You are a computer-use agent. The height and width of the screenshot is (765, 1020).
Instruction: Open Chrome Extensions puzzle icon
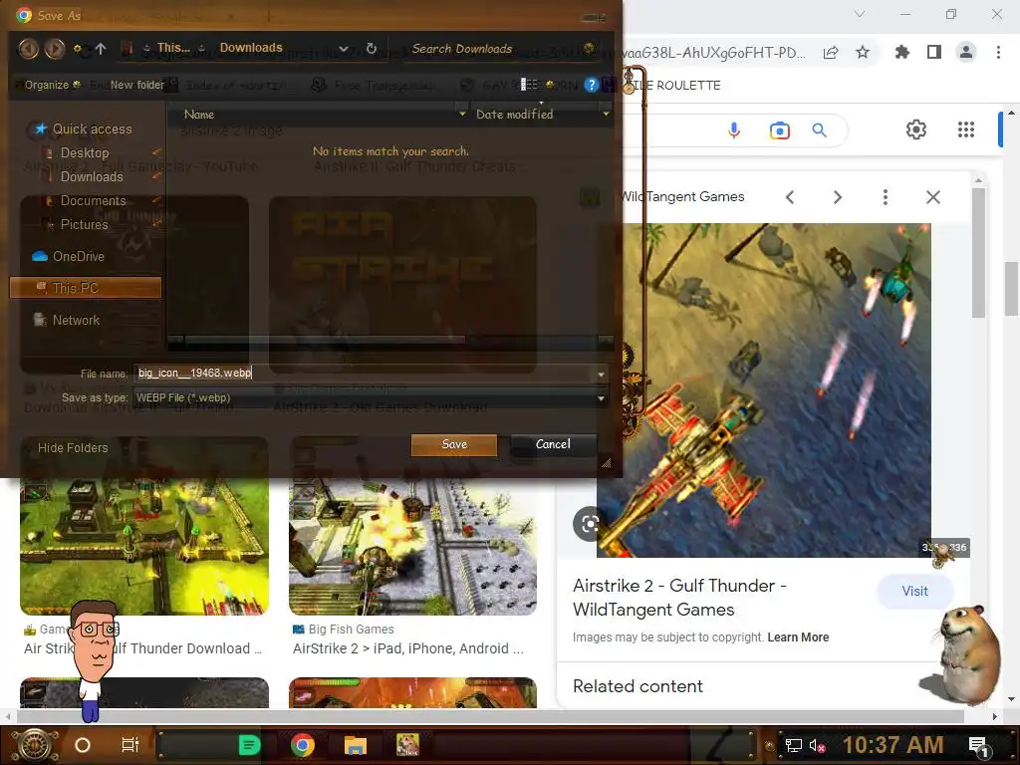[x=901, y=52]
